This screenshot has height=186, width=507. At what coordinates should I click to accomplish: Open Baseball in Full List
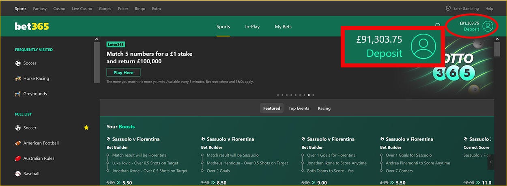pos(31,174)
